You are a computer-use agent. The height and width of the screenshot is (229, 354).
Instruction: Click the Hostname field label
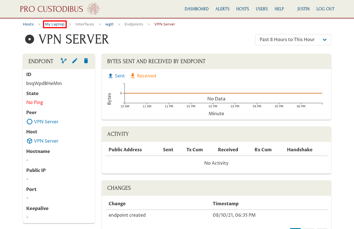coord(38,151)
